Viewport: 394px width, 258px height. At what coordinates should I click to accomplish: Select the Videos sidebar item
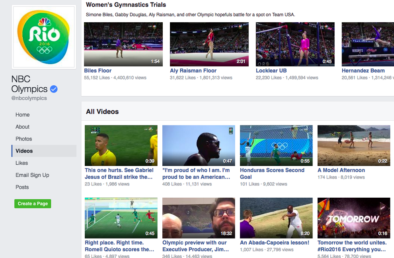click(44, 151)
